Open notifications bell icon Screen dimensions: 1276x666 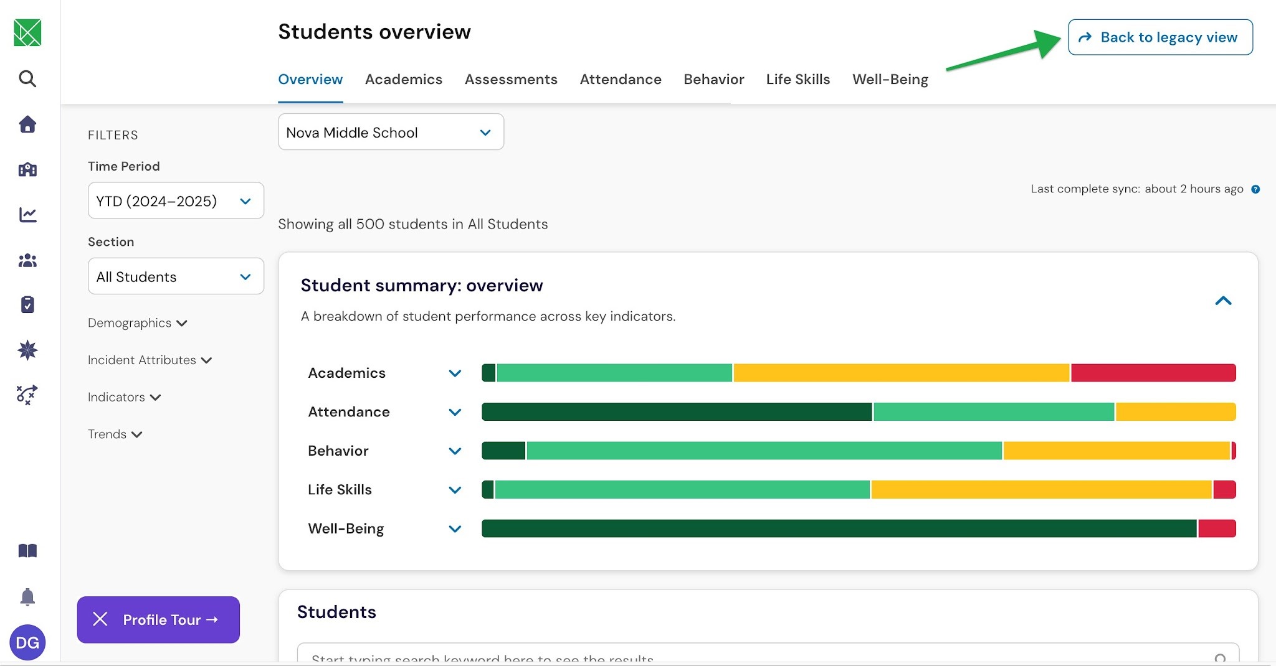(x=27, y=597)
